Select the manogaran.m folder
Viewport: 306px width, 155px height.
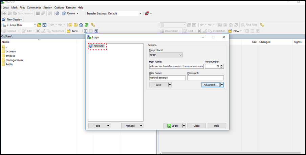12,60
